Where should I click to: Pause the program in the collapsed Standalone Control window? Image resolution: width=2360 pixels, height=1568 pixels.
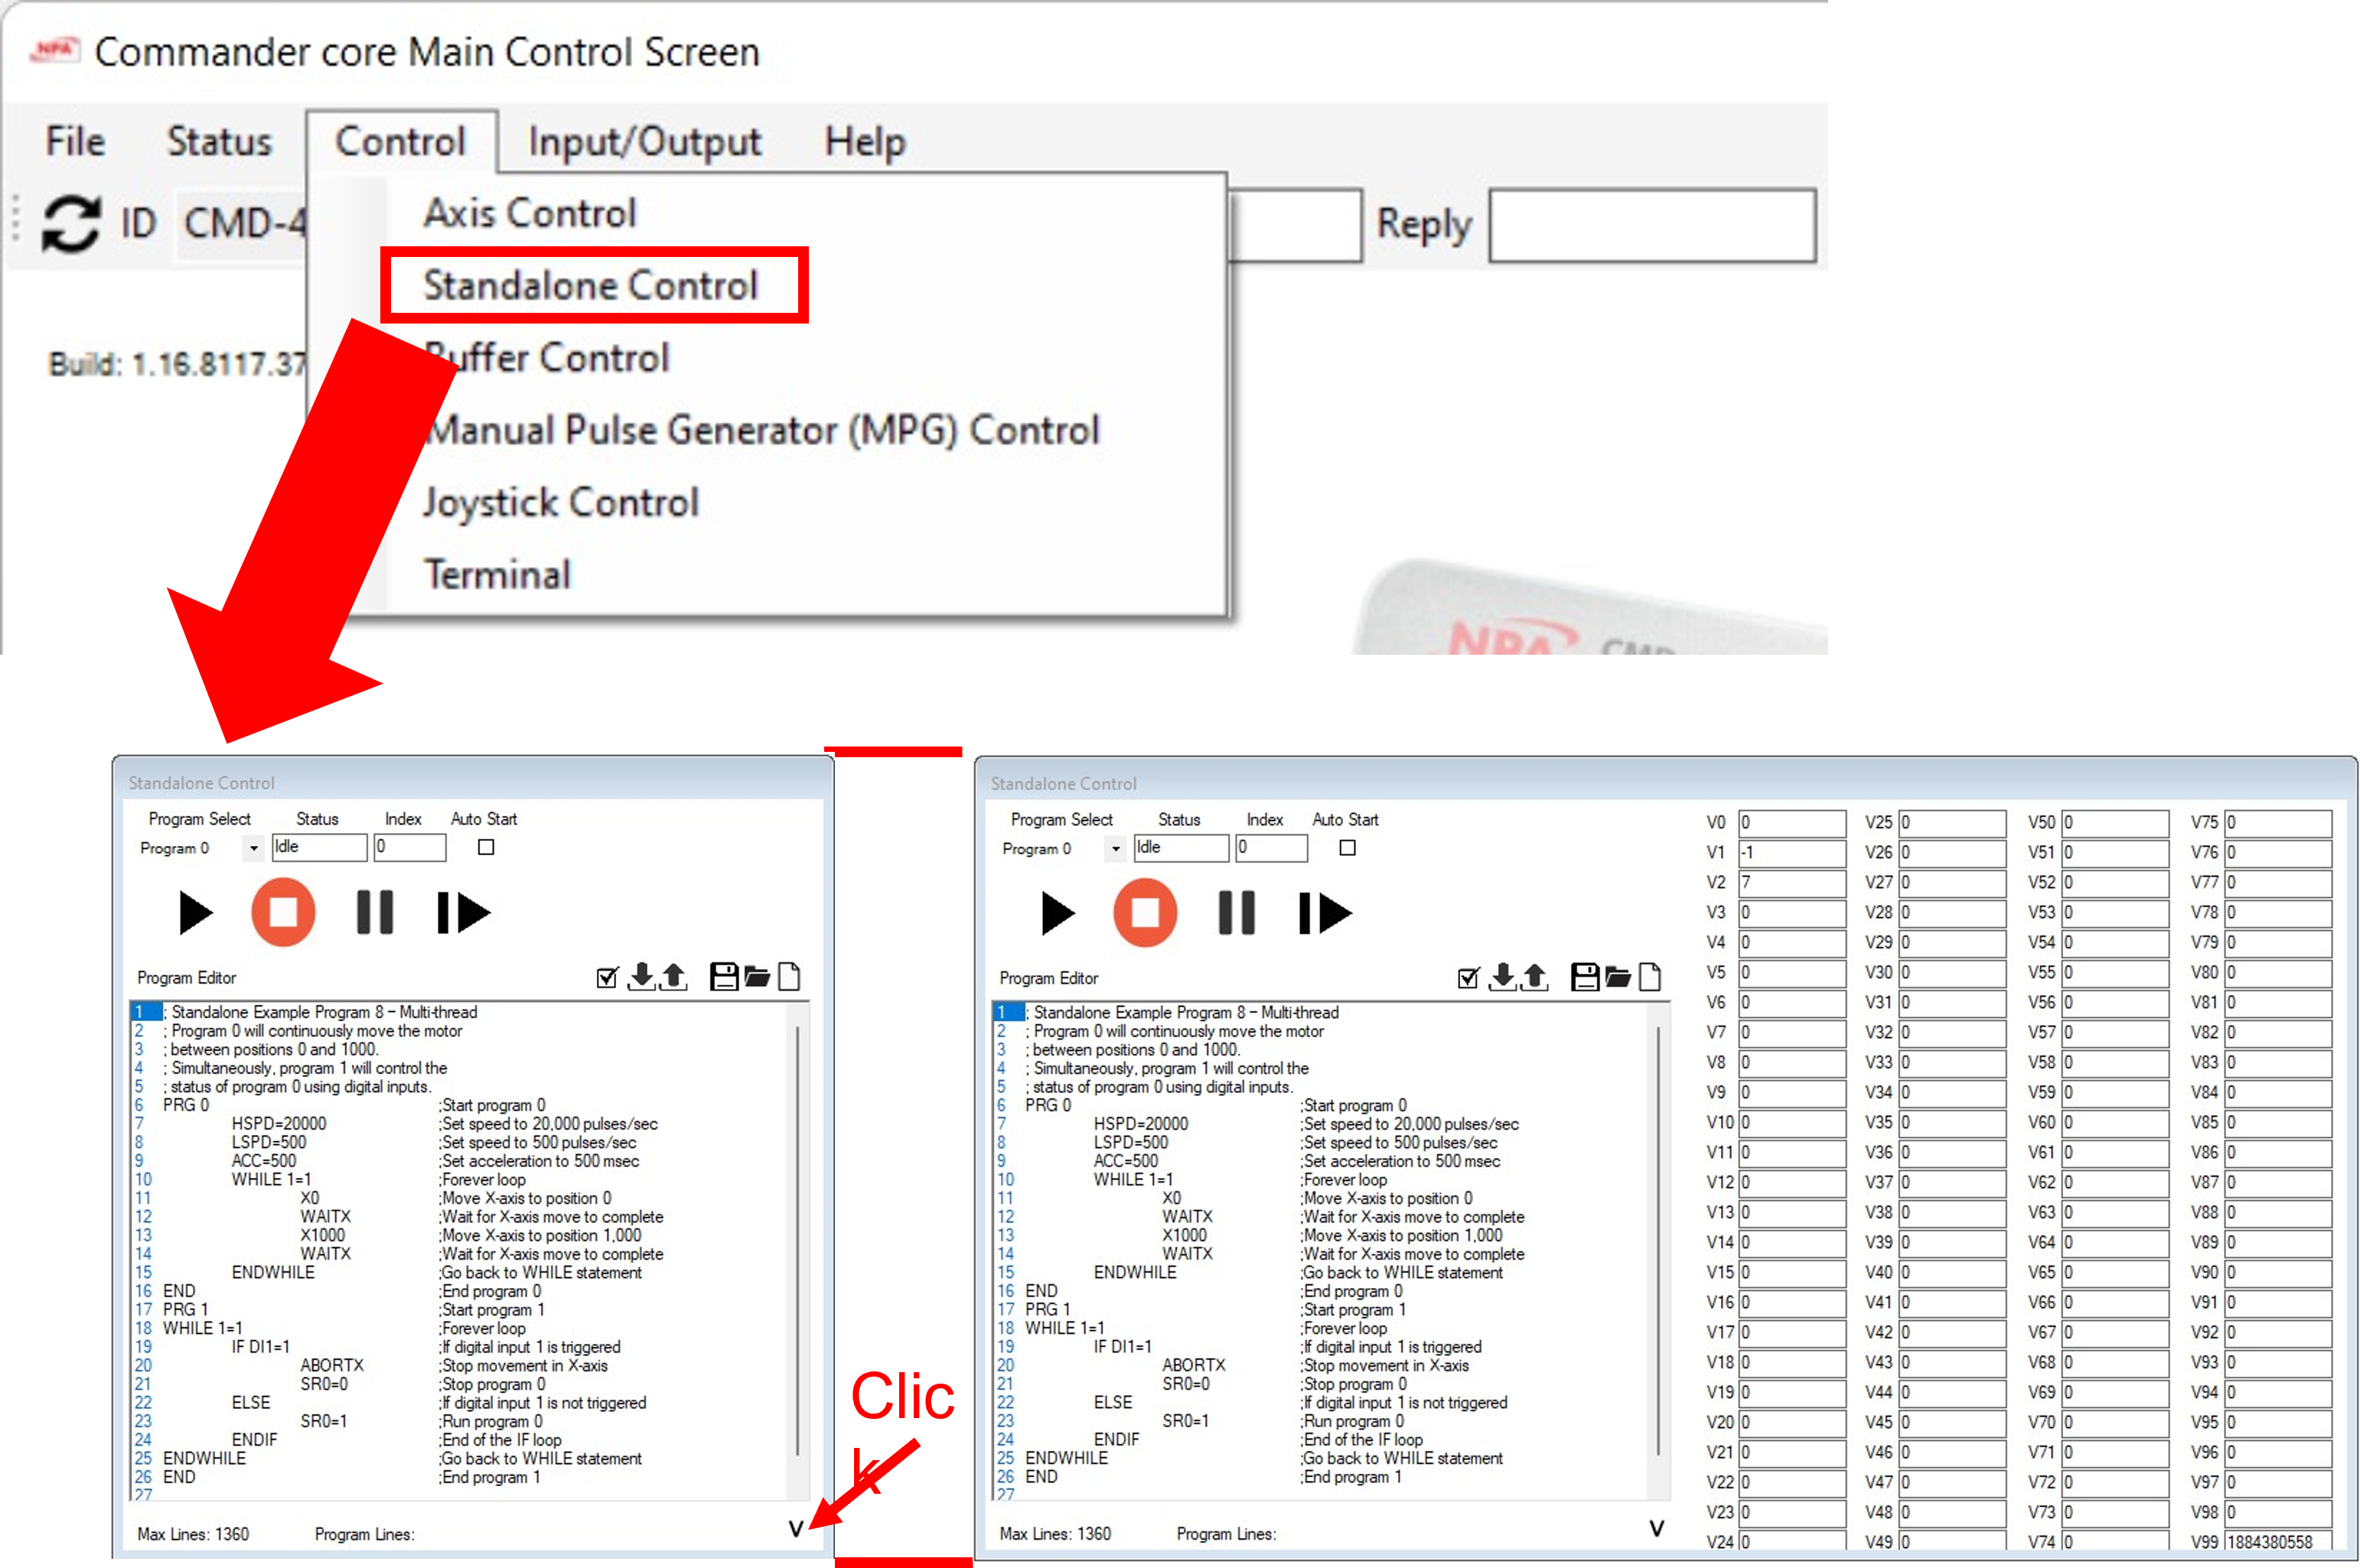click(x=375, y=912)
